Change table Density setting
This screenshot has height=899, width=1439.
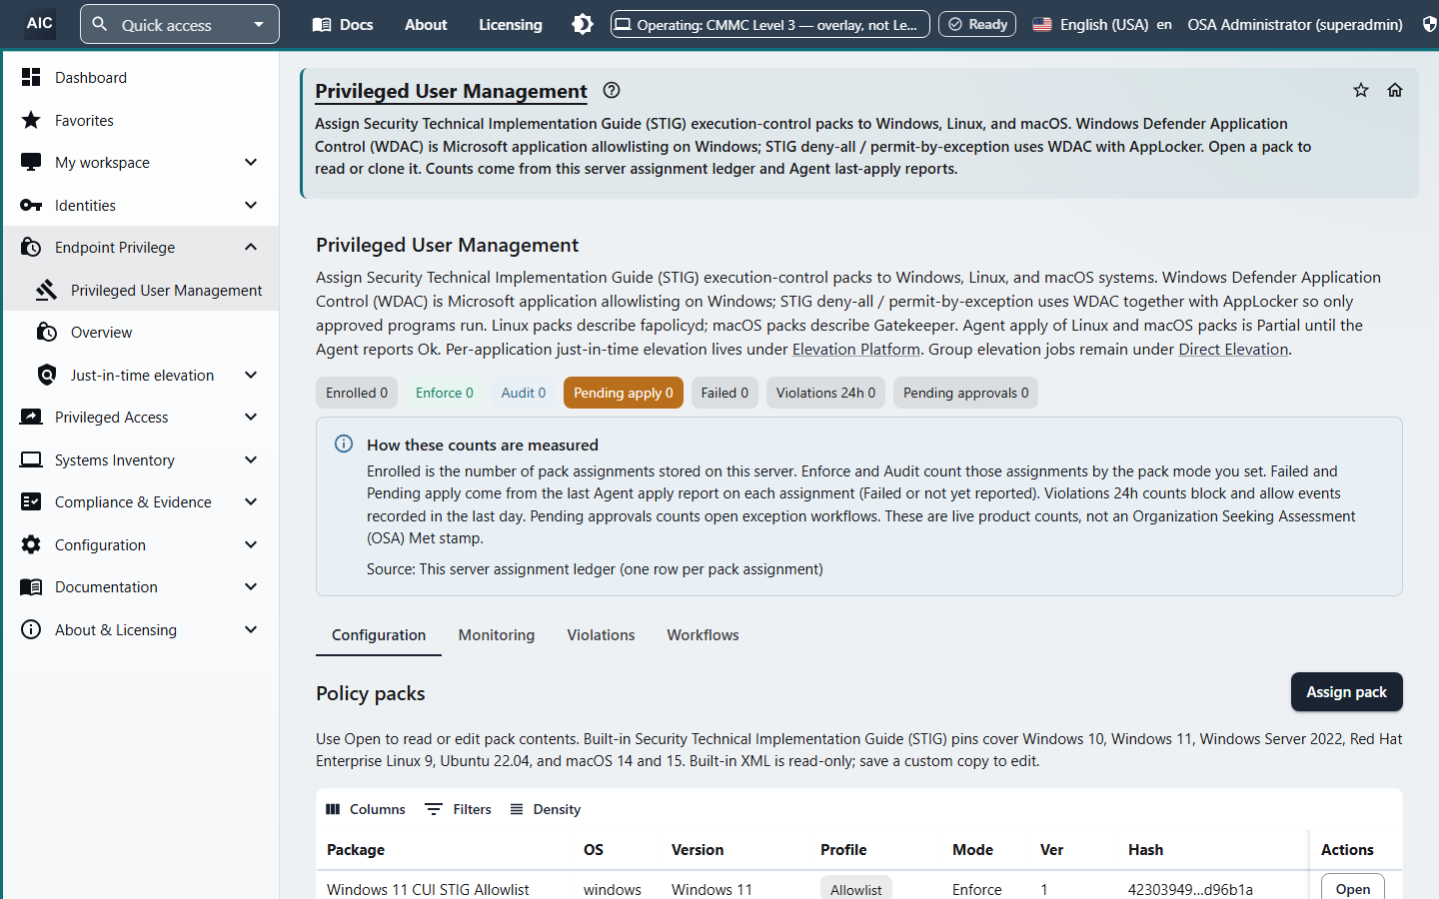[x=545, y=809]
